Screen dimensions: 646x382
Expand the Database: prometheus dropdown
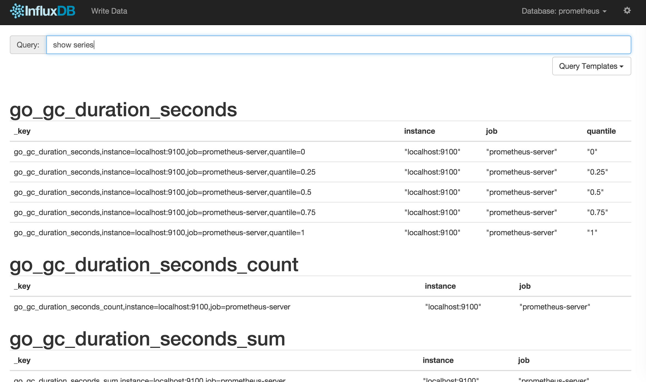point(564,11)
